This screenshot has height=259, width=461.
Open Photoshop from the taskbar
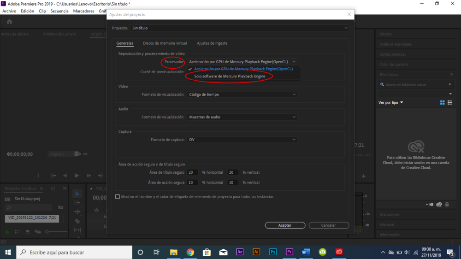[x=273, y=252]
